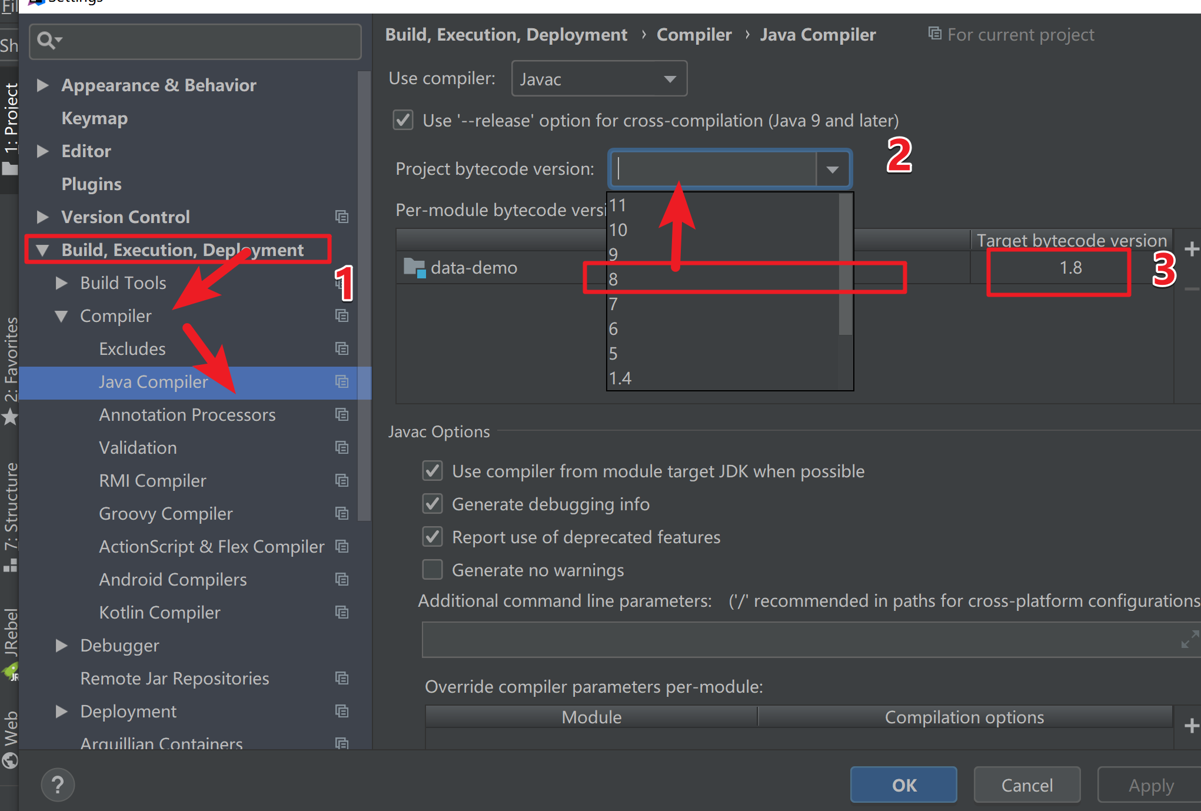1201x811 pixels.
Task: Click expand icon in additional parameters field
Action: [x=1190, y=639]
